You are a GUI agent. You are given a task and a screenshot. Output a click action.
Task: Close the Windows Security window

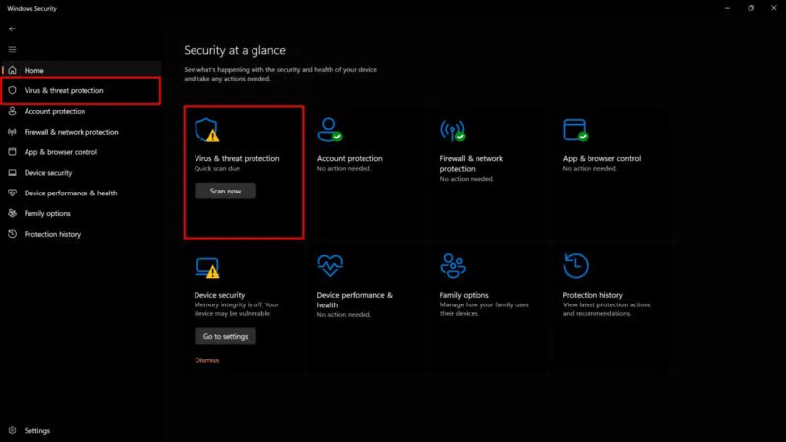tap(774, 8)
